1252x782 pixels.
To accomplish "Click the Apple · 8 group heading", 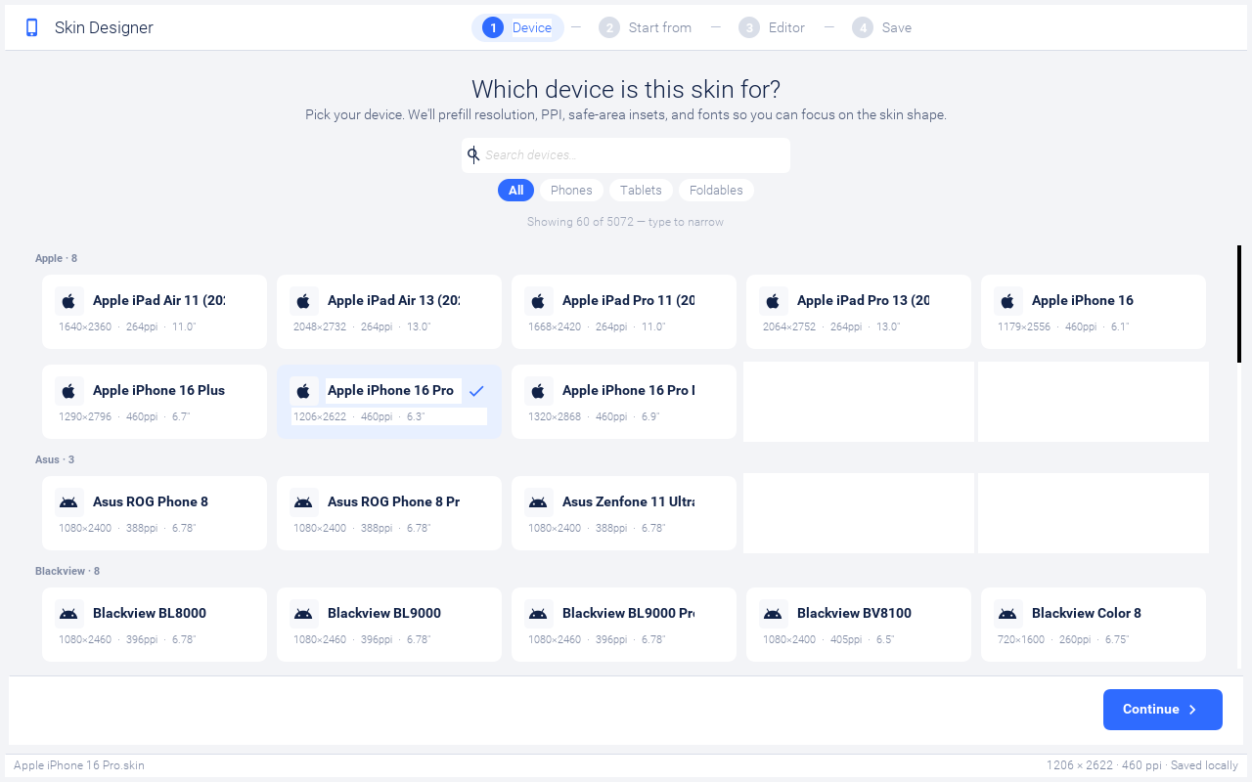I will [x=56, y=258].
